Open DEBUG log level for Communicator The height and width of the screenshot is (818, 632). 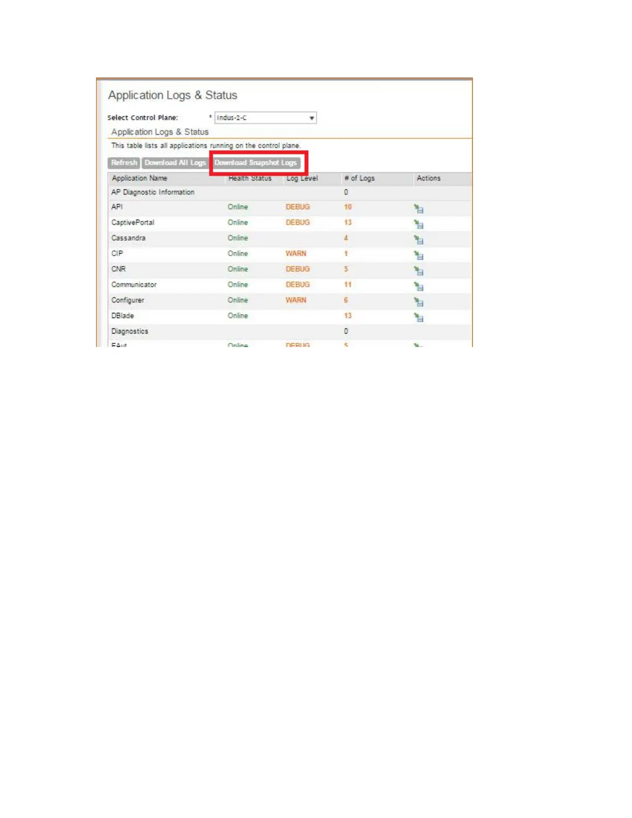point(297,285)
